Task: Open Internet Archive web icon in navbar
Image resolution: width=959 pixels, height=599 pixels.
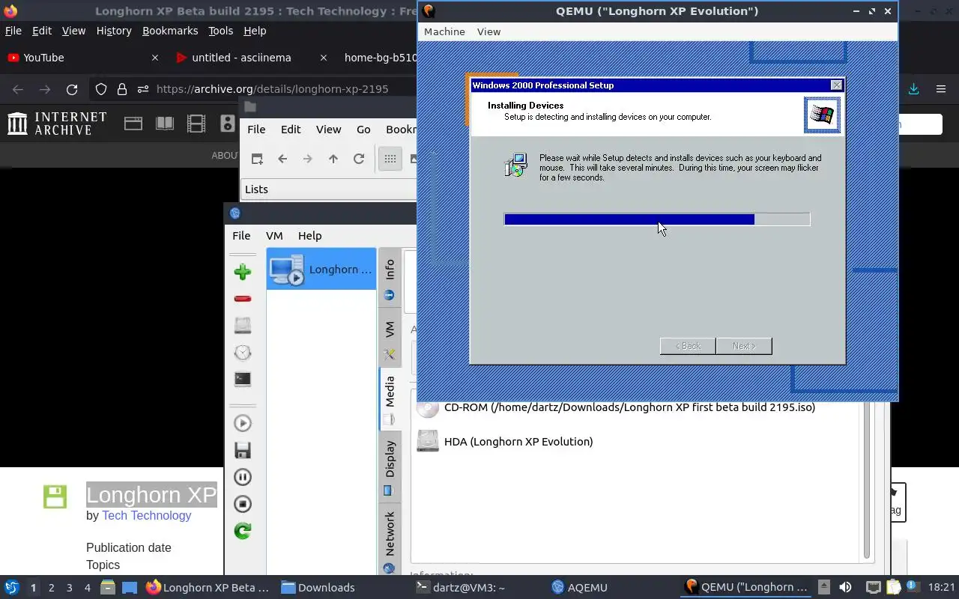Action: 133,124
